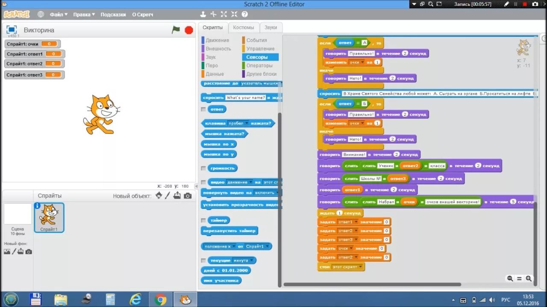The width and height of the screenshot is (547, 307).
Task: Zoom out the scripts area
Action: click(510, 278)
